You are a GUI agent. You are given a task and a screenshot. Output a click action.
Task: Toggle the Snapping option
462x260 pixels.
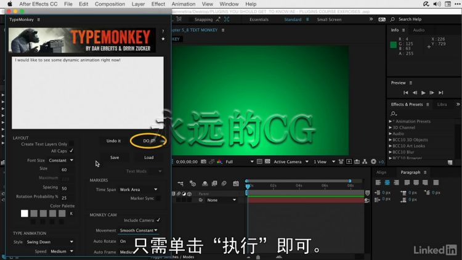click(x=203, y=20)
